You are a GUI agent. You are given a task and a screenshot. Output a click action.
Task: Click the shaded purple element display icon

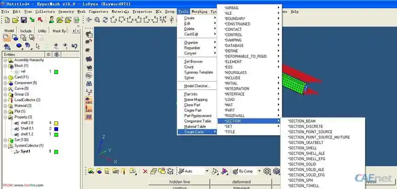[x=224, y=171]
